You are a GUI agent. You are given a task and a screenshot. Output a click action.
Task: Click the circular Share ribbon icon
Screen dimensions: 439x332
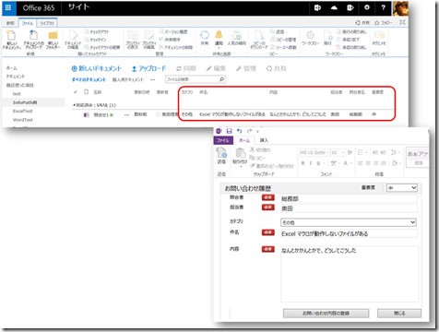(x=205, y=34)
